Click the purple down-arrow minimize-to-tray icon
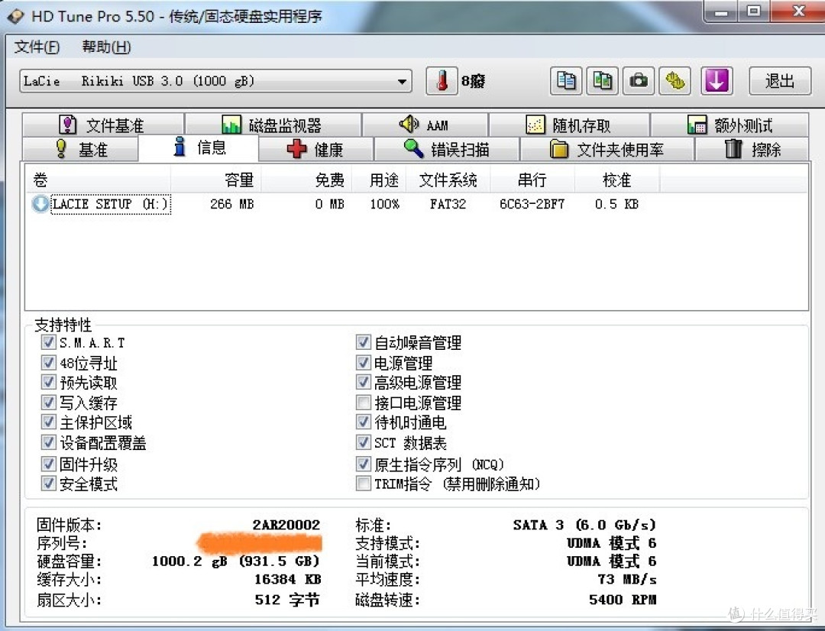 717,81
